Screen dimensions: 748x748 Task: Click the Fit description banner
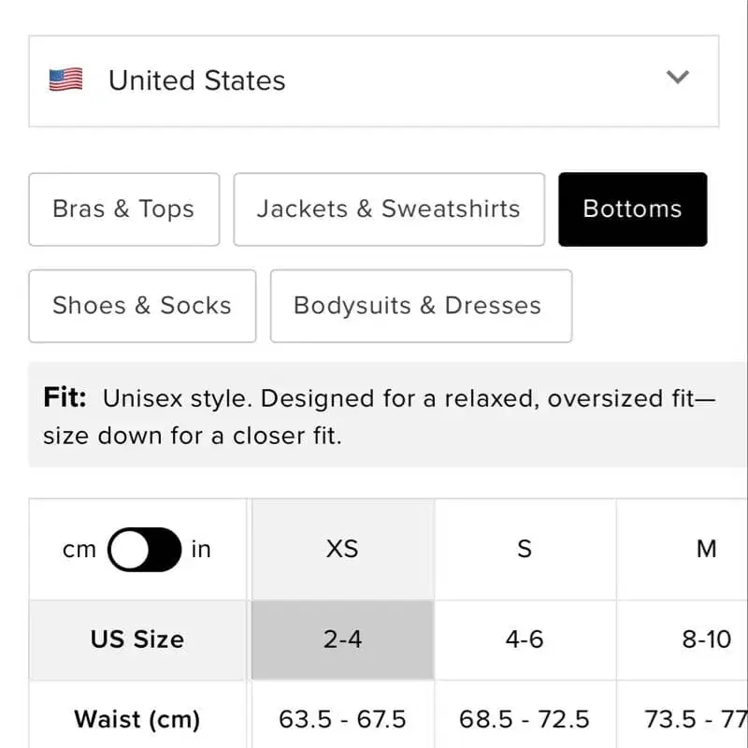pyautogui.click(x=387, y=415)
